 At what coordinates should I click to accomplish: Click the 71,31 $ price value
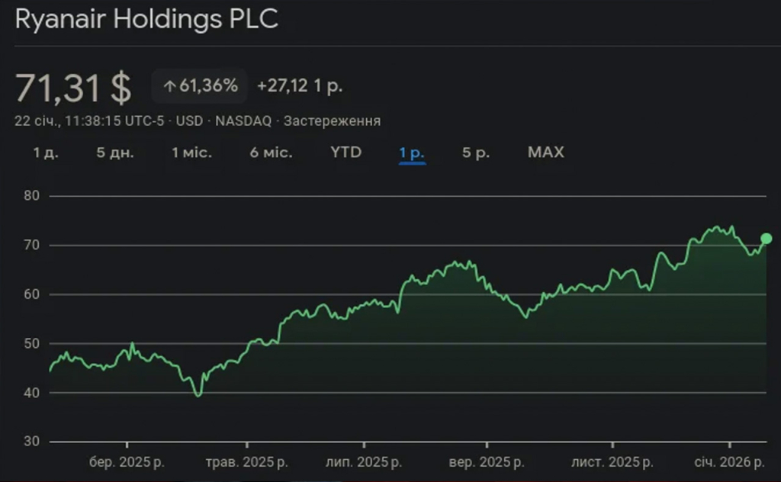74,88
